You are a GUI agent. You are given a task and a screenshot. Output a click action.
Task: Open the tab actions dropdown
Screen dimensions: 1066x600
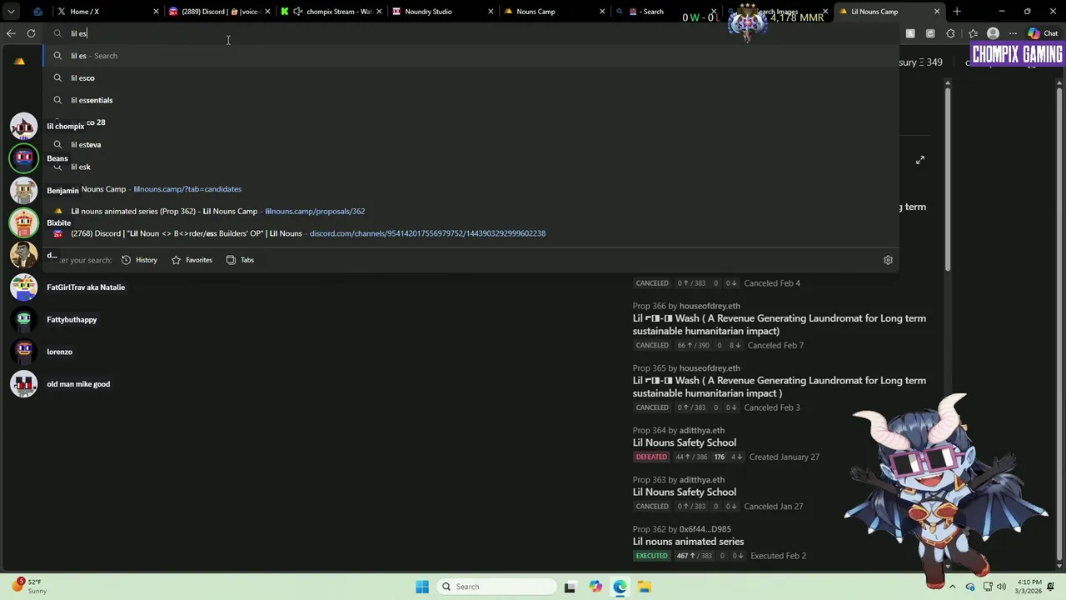click(12, 12)
